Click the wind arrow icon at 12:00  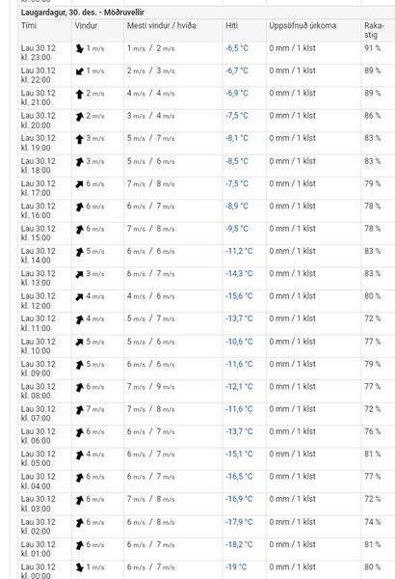point(79,297)
